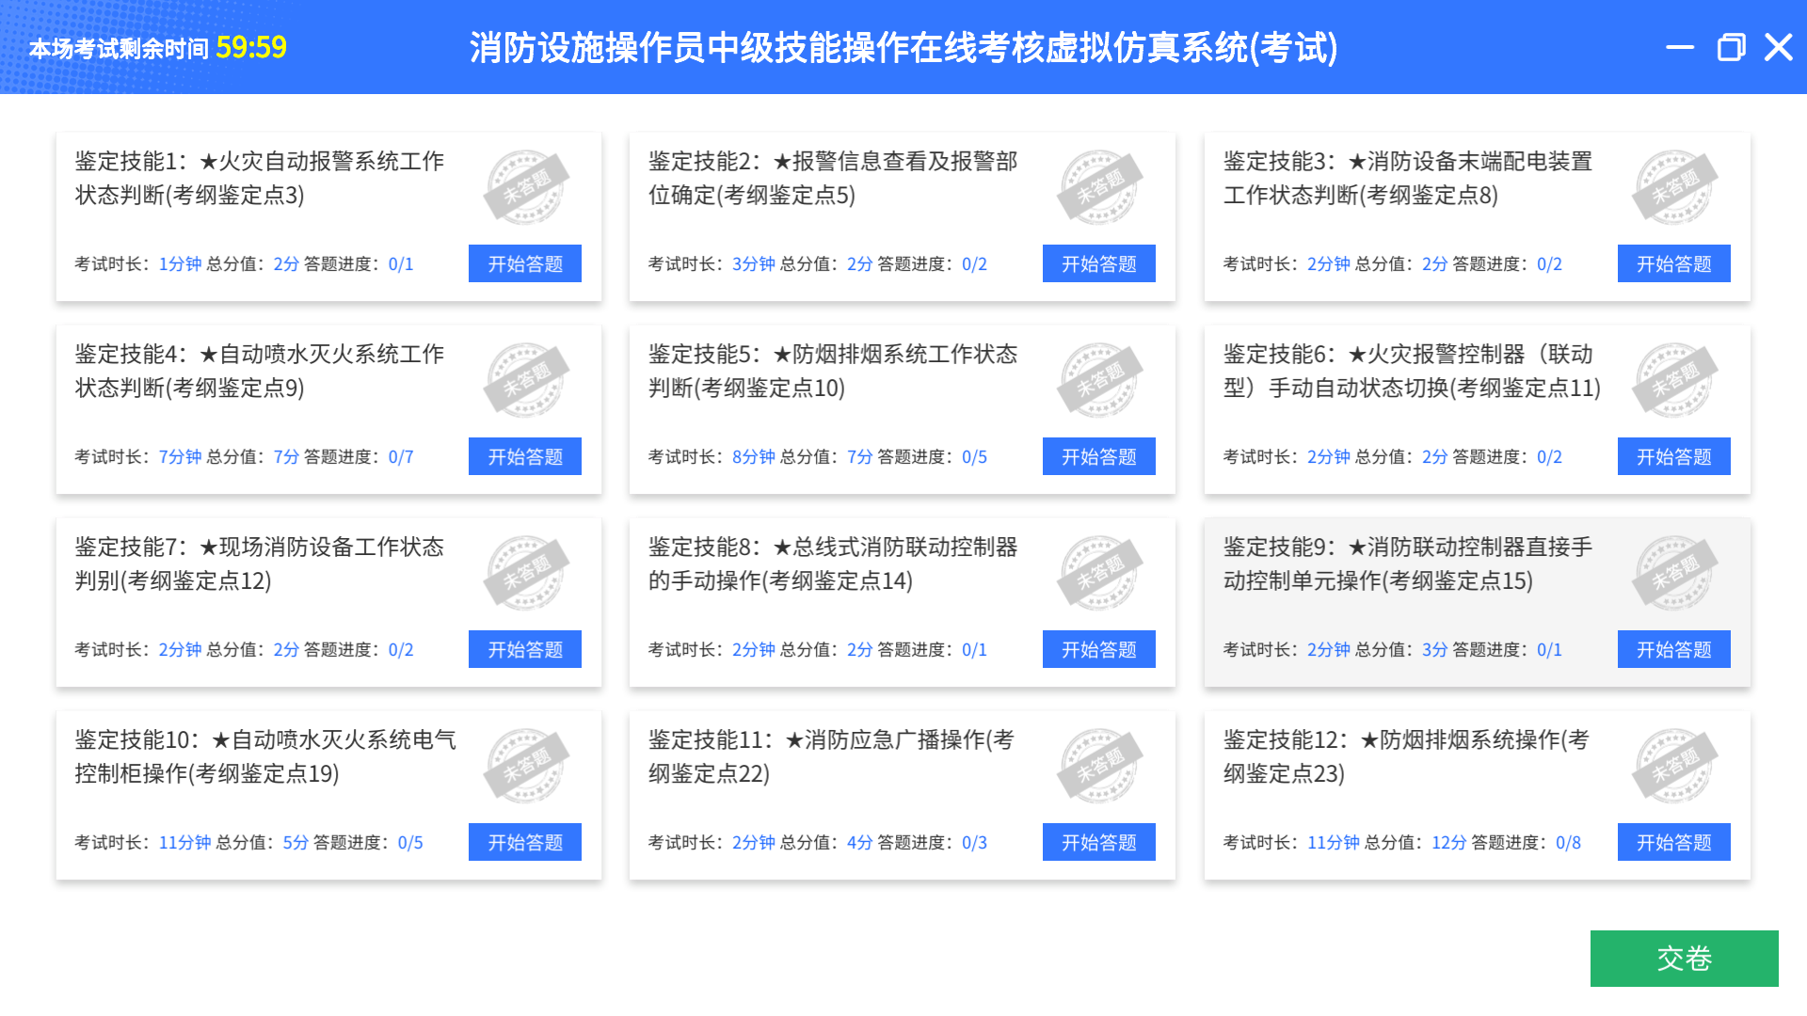Restore down the exam window
The image size is (1807, 1016).
click(1731, 47)
